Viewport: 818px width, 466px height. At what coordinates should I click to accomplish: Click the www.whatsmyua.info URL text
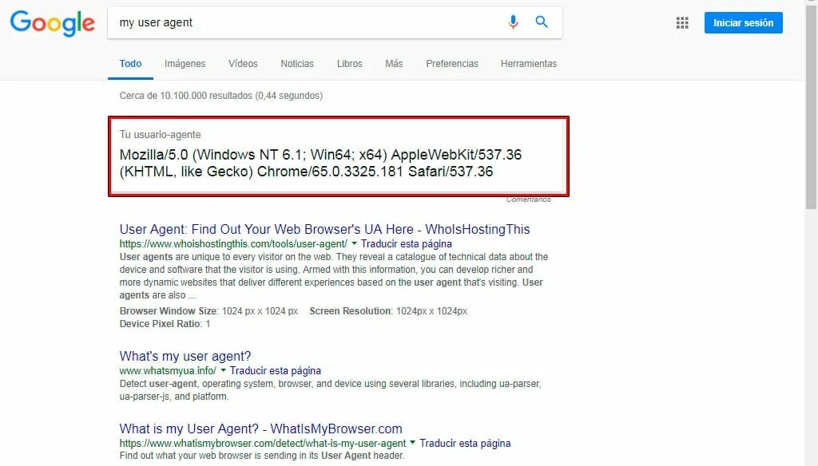(168, 370)
